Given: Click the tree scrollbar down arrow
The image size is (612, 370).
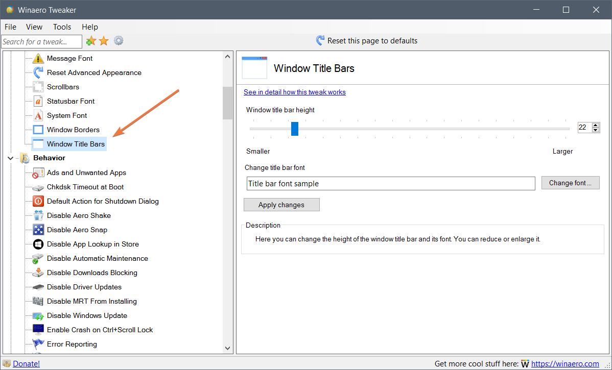Looking at the screenshot, I should [227, 348].
